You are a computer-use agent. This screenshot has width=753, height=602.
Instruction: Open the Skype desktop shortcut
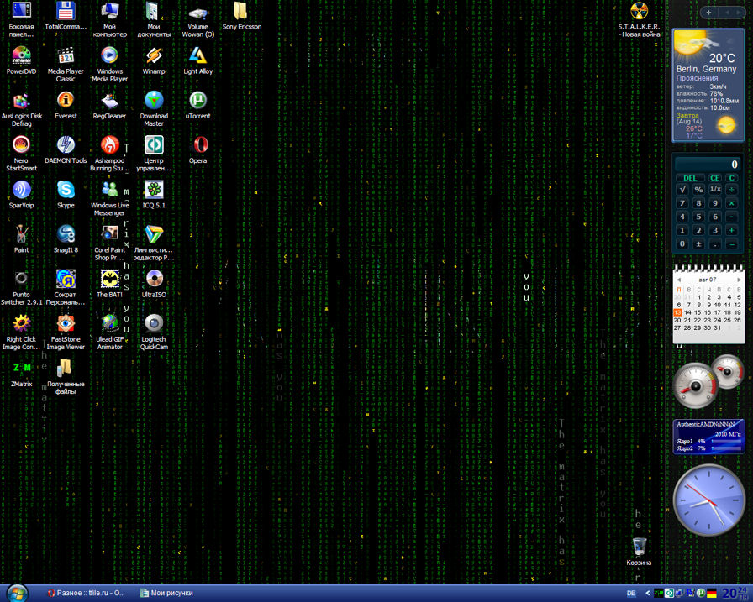point(66,190)
